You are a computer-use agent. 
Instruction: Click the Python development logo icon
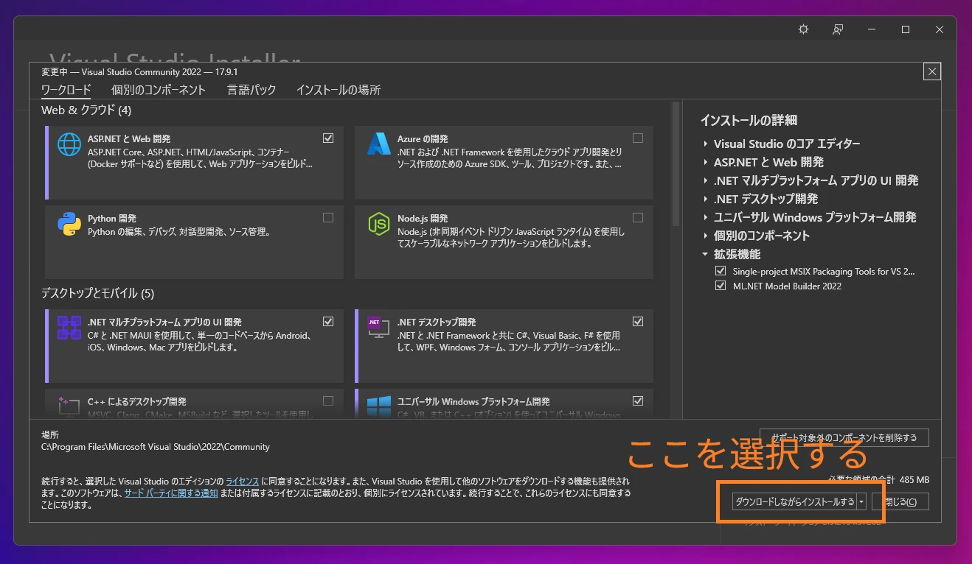point(69,224)
